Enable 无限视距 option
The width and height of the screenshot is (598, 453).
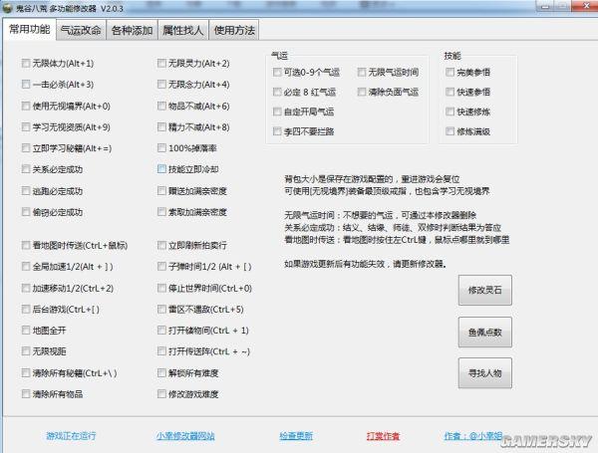click(26, 350)
